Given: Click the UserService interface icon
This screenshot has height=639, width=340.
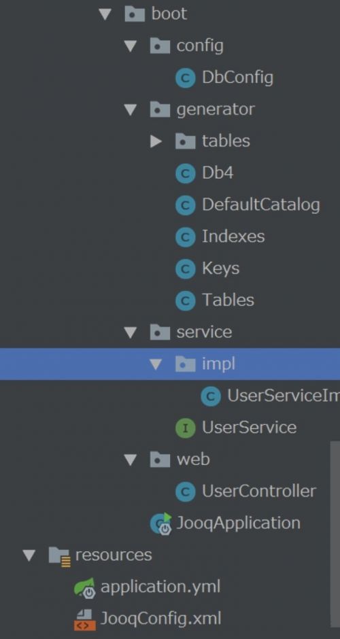Looking at the screenshot, I should click(x=186, y=428).
